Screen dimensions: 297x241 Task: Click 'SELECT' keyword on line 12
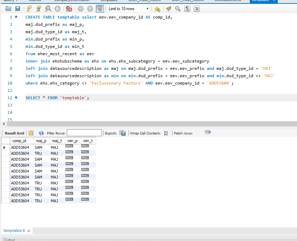33,98
